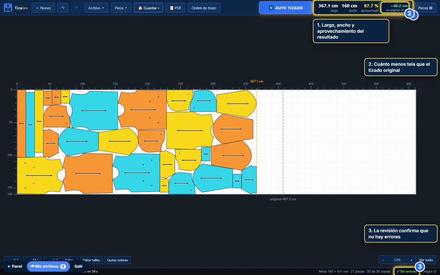440x275 pixels.
Task: Redo the last undone action
Action: point(76,8)
